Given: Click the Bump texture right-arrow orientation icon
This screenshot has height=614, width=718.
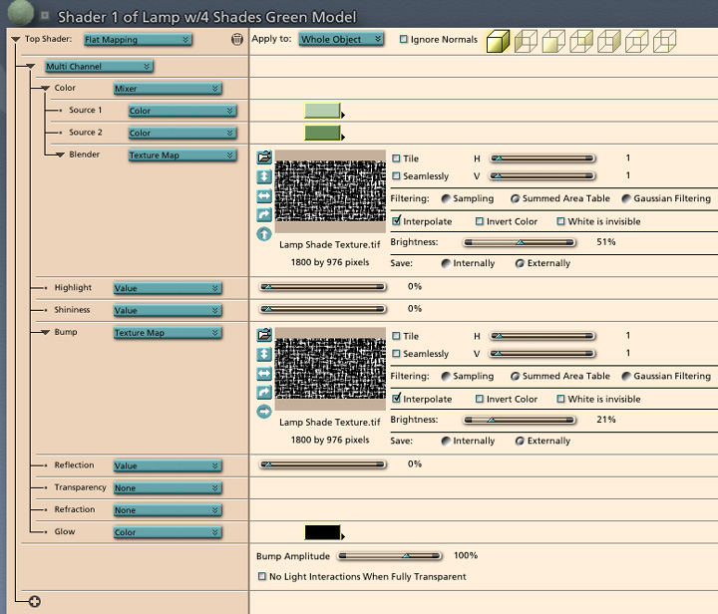Looking at the screenshot, I should (264, 411).
